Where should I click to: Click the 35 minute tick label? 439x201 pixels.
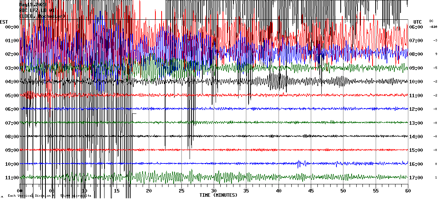(x=246, y=191)
